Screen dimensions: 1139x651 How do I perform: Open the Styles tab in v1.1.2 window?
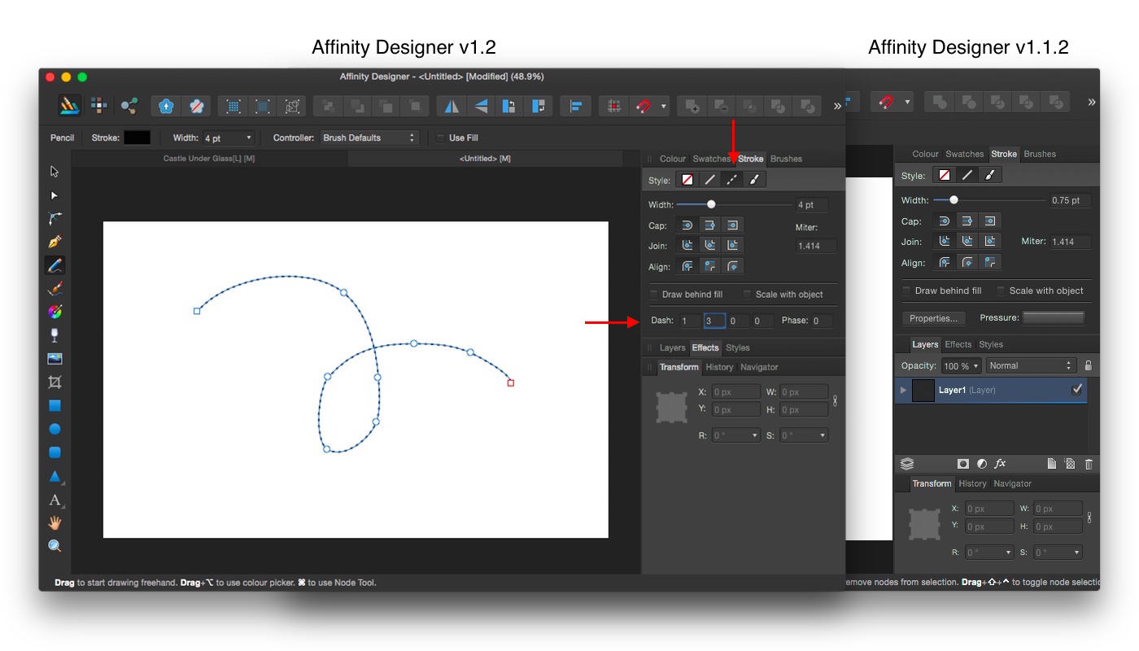(x=991, y=344)
